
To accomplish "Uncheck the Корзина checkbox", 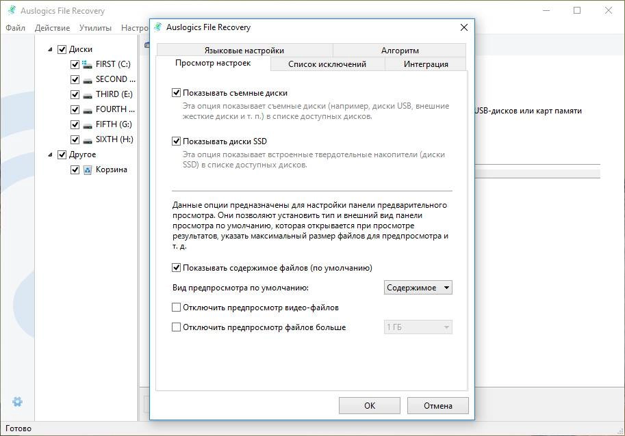I will point(75,169).
